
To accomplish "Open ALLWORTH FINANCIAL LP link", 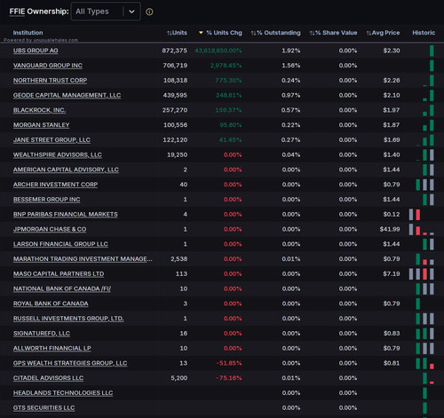I will coord(52,348).
